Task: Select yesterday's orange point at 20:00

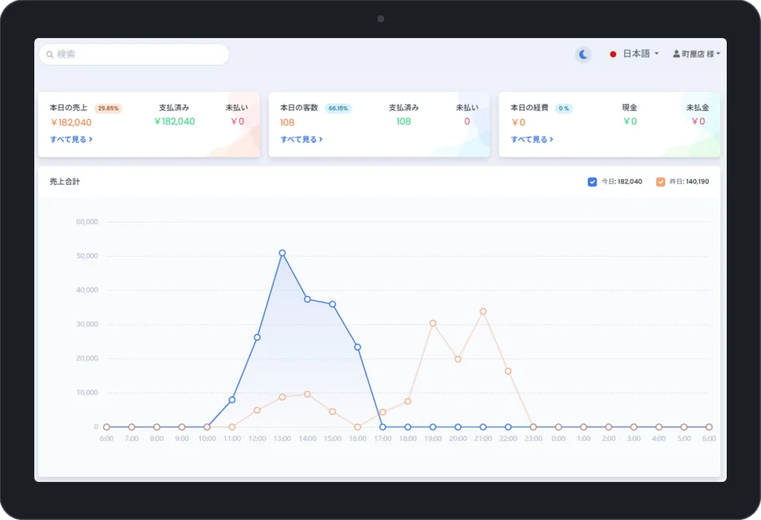Action: tap(457, 360)
